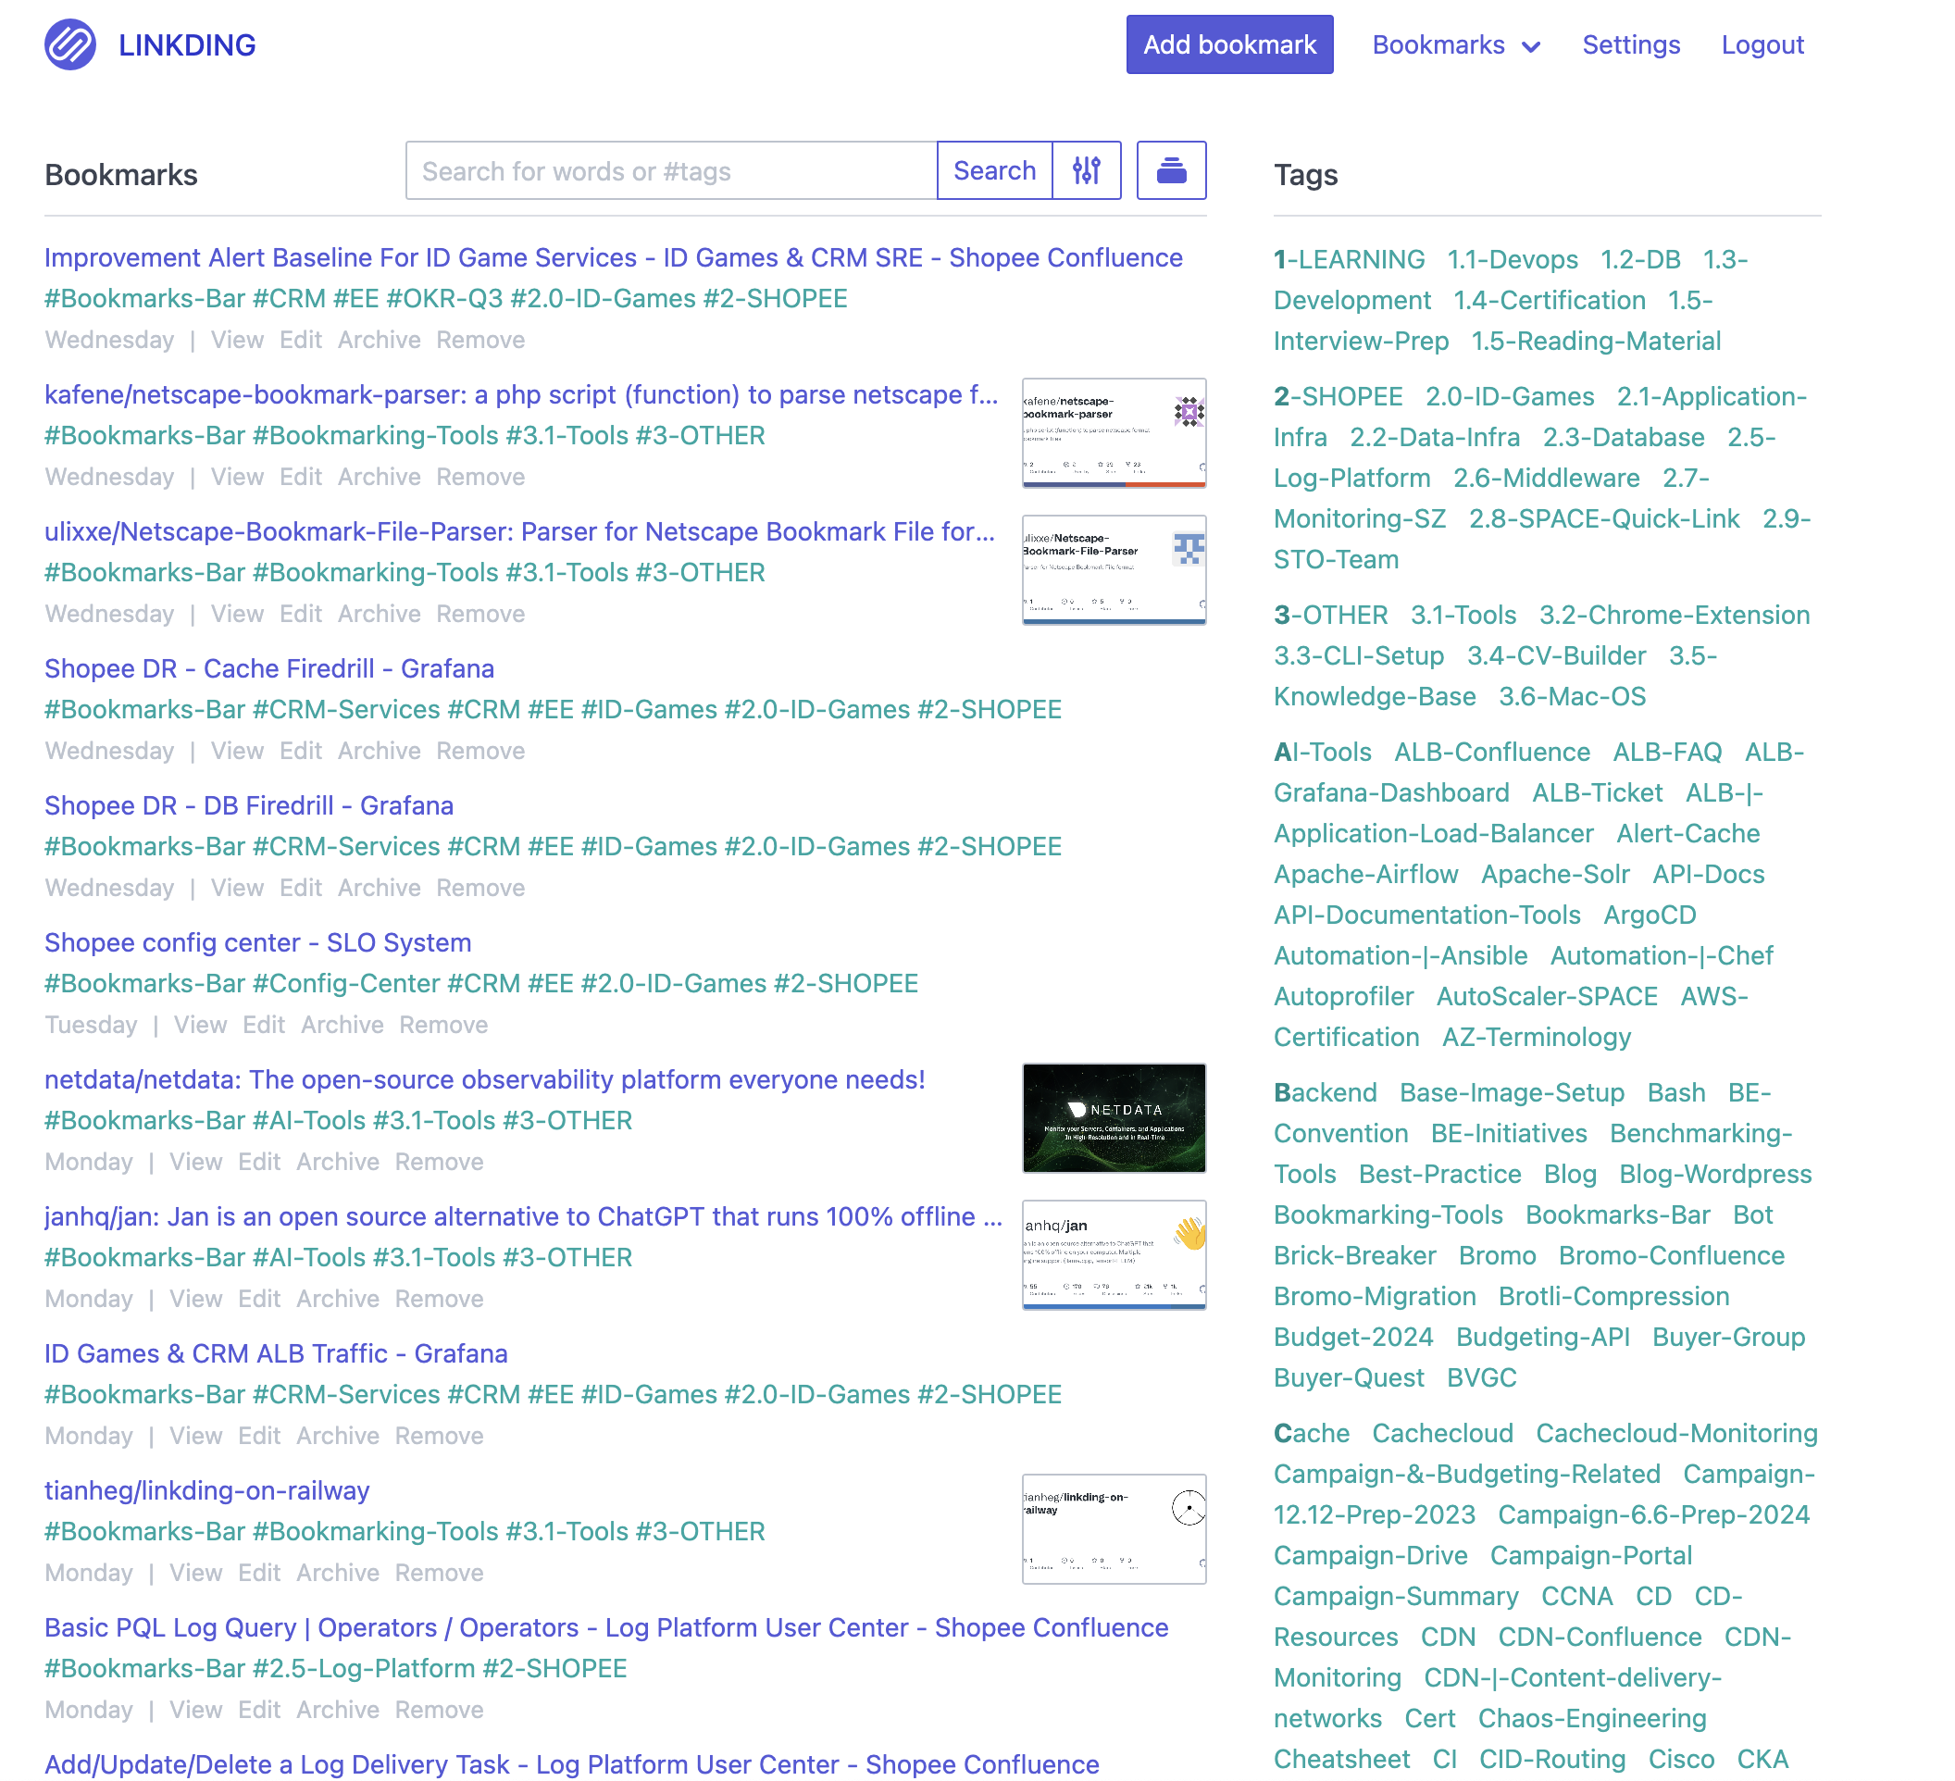This screenshot has height=1781, width=1955.
Task: Open Shopee config center SLO System link
Action: pos(258,942)
